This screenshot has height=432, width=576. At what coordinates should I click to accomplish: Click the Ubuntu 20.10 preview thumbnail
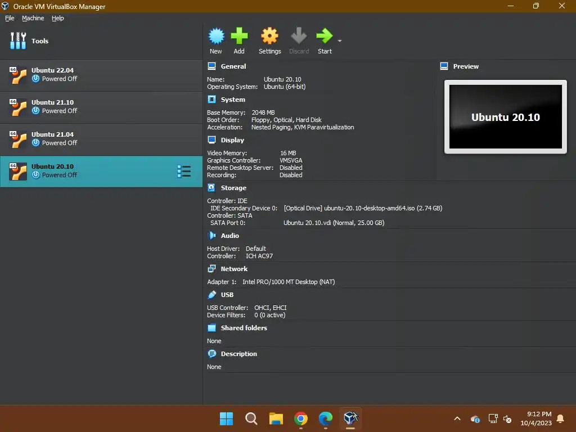(506, 117)
